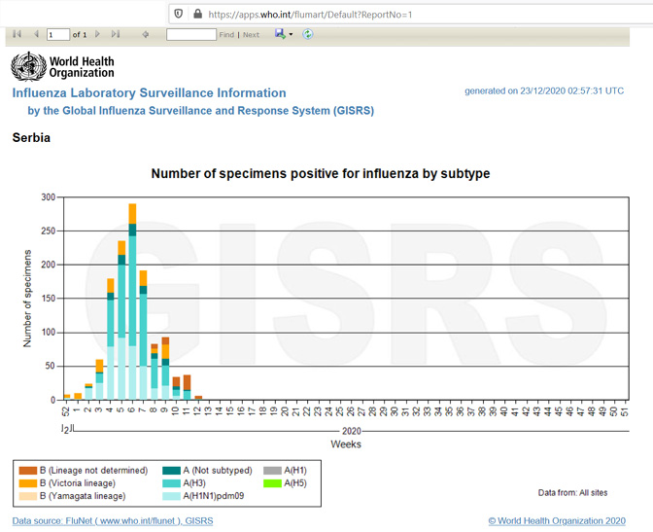Click the World Health Organization logo
Viewport: 653px width, 532px height.
click(x=63, y=66)
